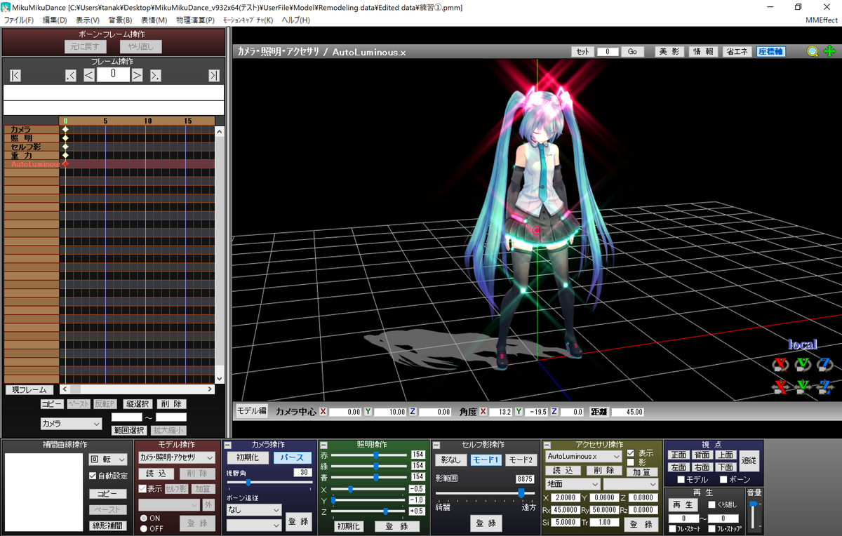This screenshot has width=842, height=536.
Task: Open the 編集(D) menu
Action: tap(55, 20)
